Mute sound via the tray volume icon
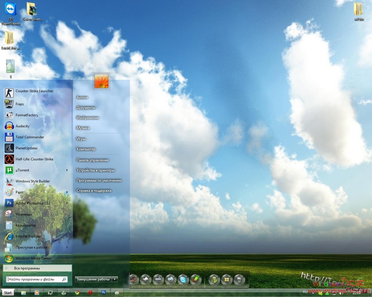The height and width of the screenshot is (297, 372). tap(341, 292)
